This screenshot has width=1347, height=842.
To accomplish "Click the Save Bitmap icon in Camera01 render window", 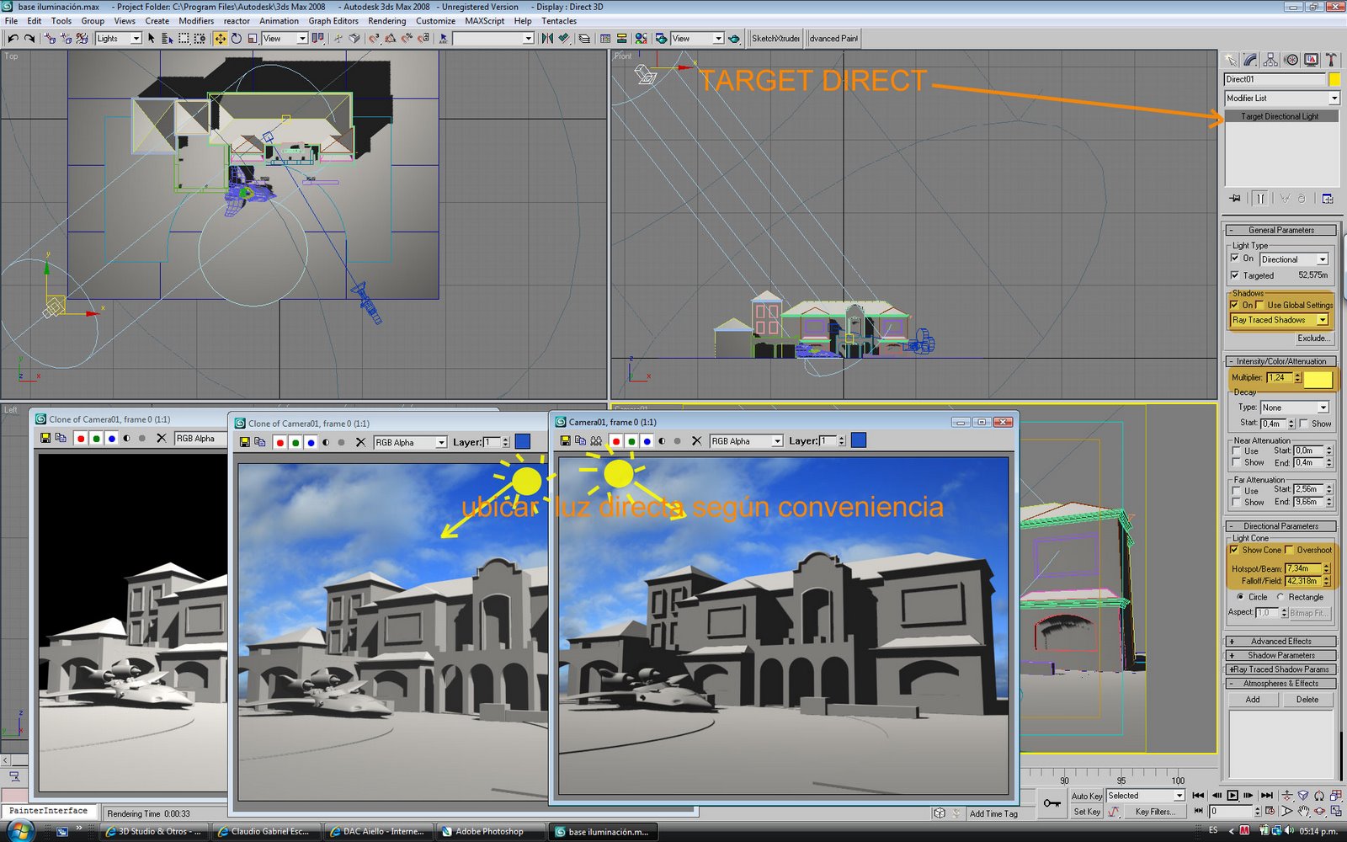I will pyautogui.click(x=566, y=440).
